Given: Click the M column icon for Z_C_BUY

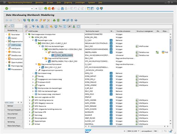Looking at the screenshot, I should pyautogui.click(x=111, y=40).
